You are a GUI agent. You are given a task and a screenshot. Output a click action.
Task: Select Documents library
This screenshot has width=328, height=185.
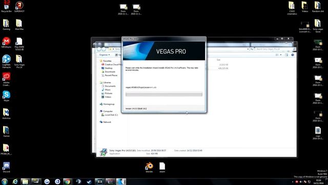pos(109,86)
